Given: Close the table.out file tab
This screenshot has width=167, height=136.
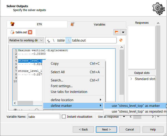Looking at the screenshot, I should point(30,32).
